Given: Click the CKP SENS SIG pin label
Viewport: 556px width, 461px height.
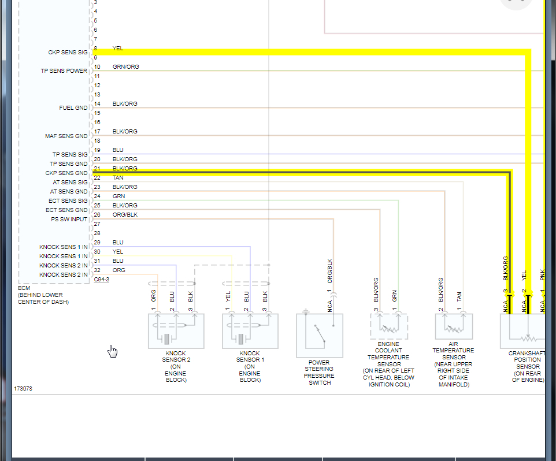Looking at the screenshot, I should pyautogui.click(x=68, y=53).
